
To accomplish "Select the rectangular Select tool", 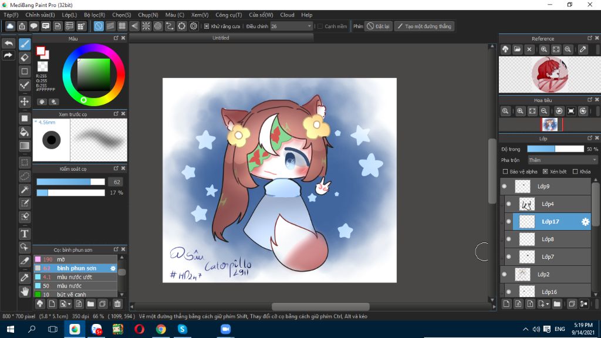I will 25,163.
